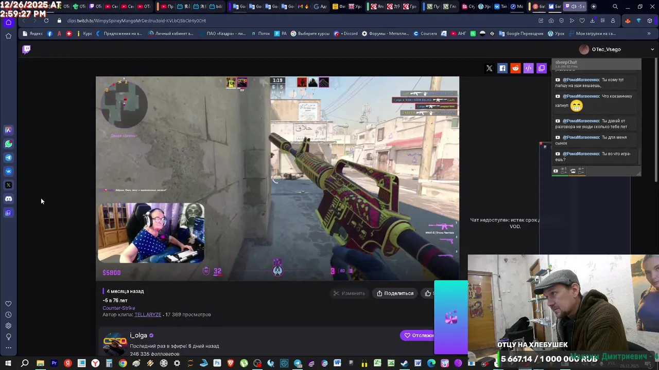Open Выберите курсы bookmark
The height and width of the screenshot is (370, 659).
click(x=310, y=33)
